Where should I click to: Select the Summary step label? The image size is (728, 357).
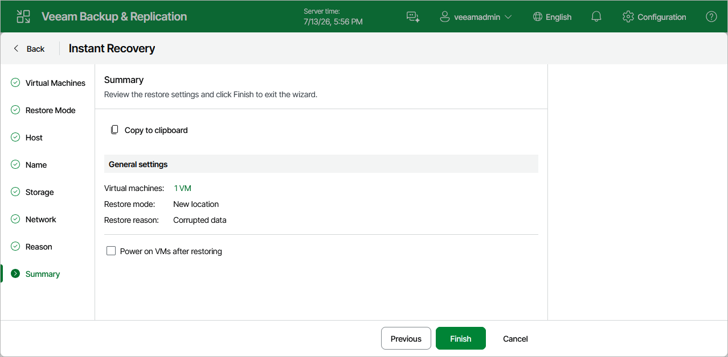point(43,274)
